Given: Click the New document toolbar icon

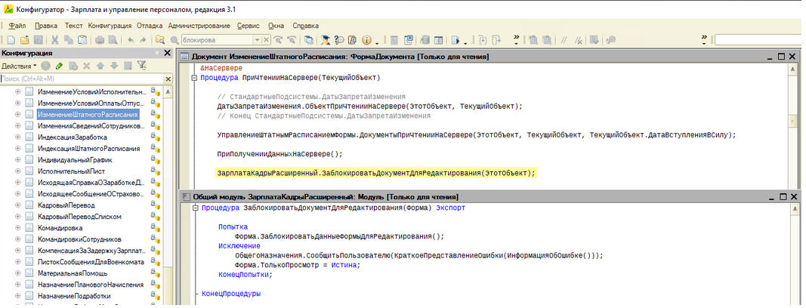Looking at the screenshot, I should click(x=11, y=39).
